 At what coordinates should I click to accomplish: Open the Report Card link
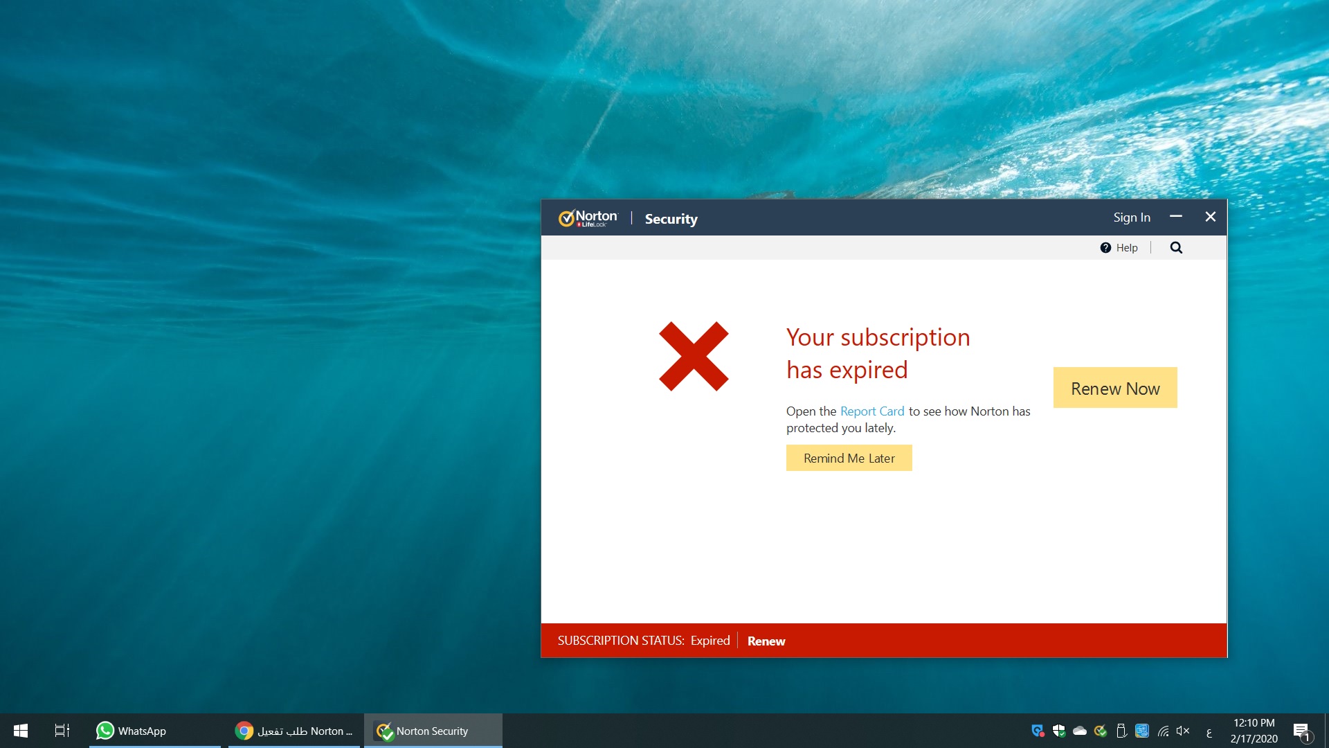click(x=872, y=411)
